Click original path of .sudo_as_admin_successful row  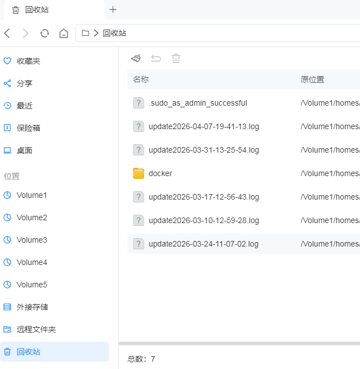[x=330, y=103]
